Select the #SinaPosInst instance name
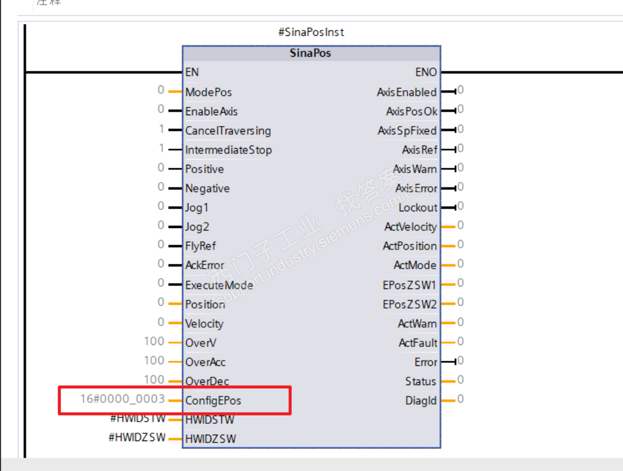The image size is (623, 471). pyautogui.click(x=311, y=32)
